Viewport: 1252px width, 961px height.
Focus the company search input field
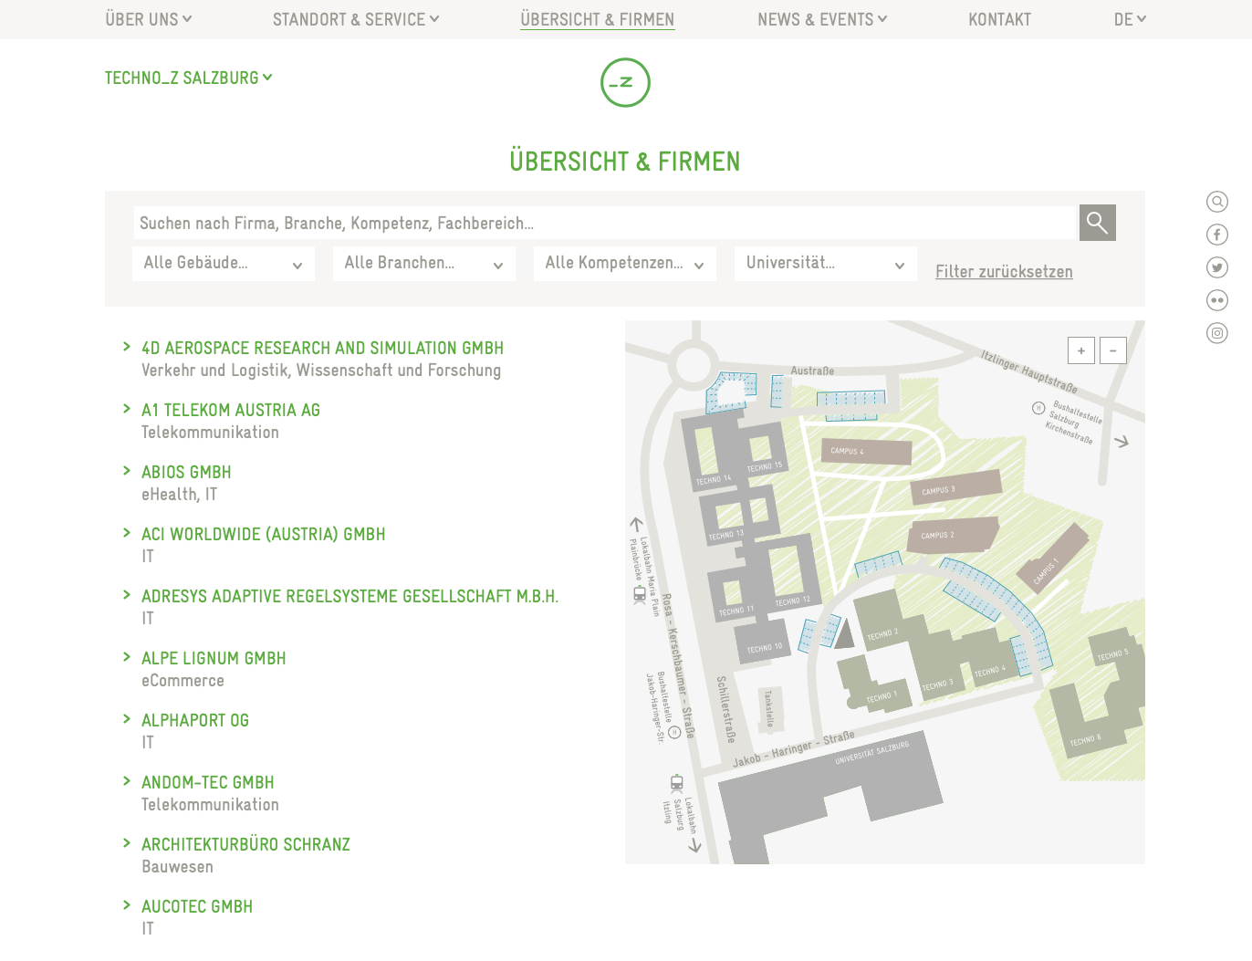(x=606, y=223)
